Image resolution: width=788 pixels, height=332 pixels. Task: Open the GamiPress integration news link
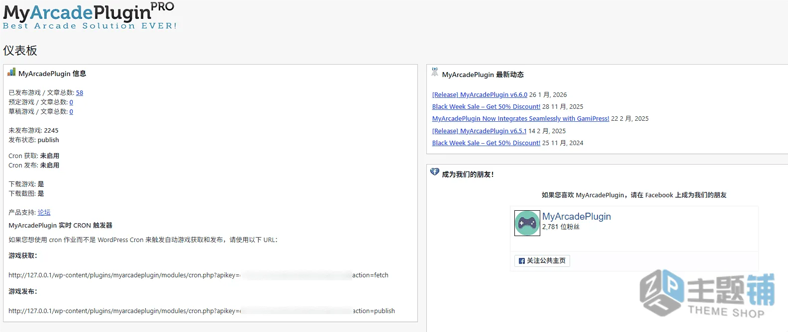(x=520, y=119)
